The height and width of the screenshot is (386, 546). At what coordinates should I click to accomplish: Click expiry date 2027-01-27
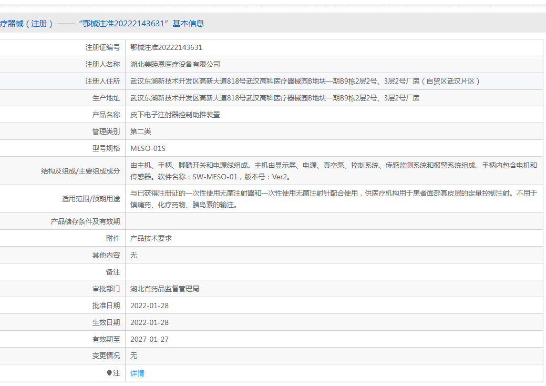coord(149,339)
